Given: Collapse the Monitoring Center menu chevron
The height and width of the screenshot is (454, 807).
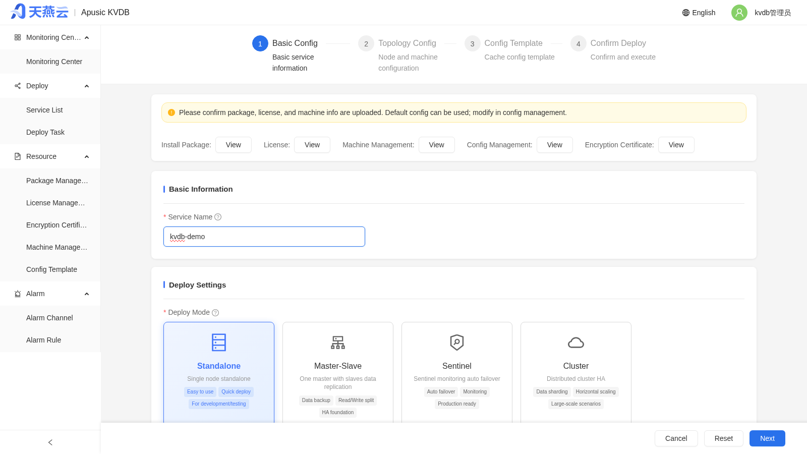Looking at the screenshot, I should [87, 38].
